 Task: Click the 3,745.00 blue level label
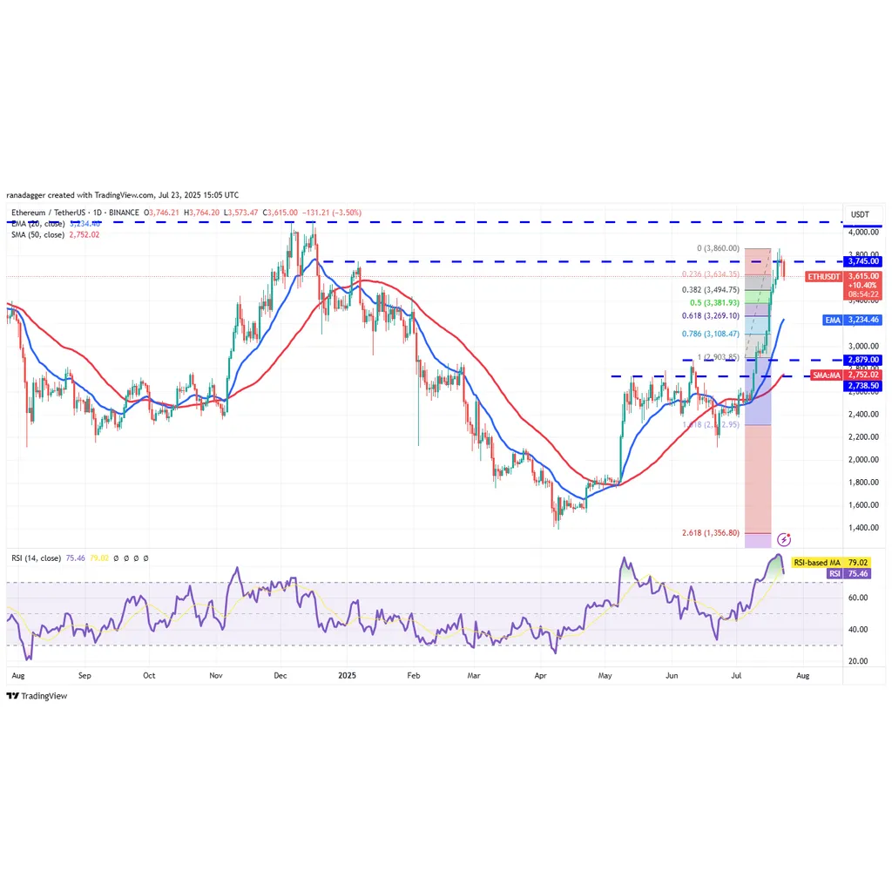coord(863,261)
